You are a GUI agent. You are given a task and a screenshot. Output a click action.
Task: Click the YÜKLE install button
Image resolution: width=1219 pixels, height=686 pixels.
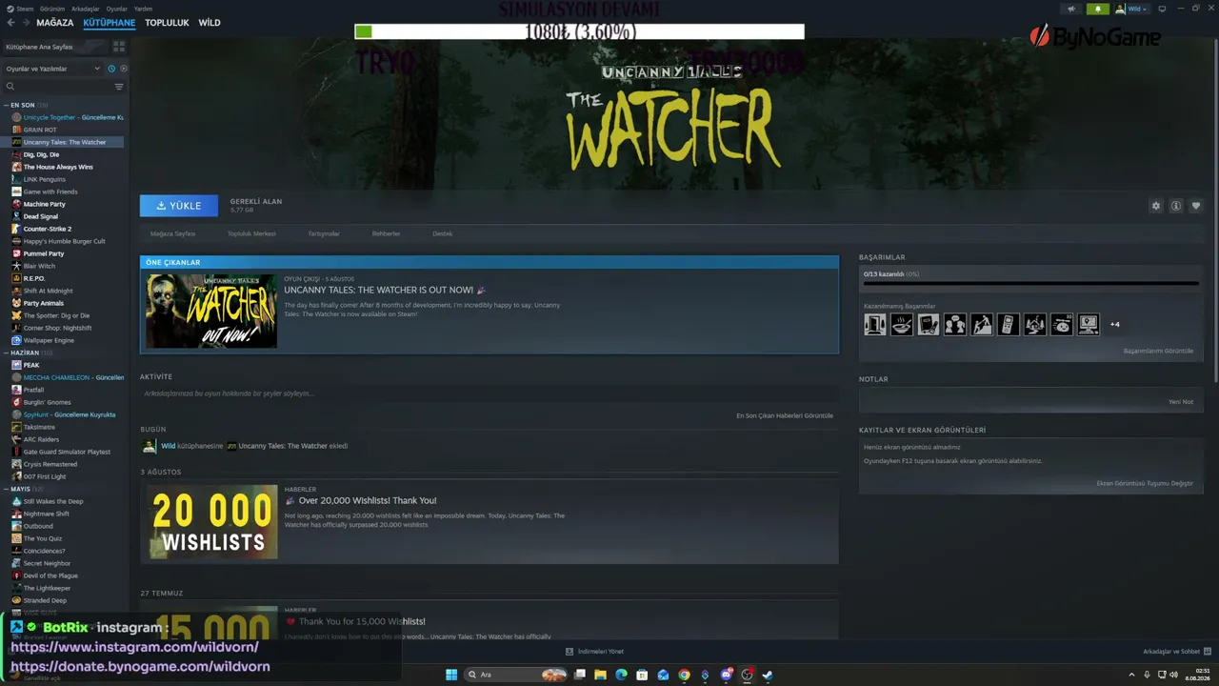coord(179,206)
